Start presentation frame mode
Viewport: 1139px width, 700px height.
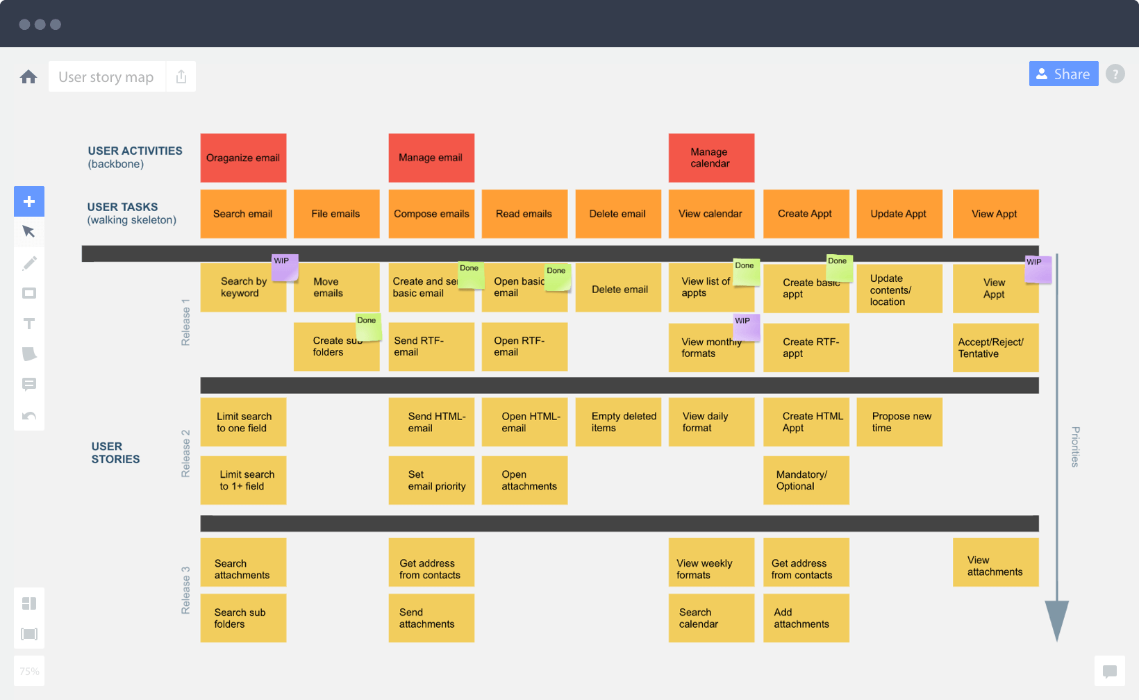(29, 633)
